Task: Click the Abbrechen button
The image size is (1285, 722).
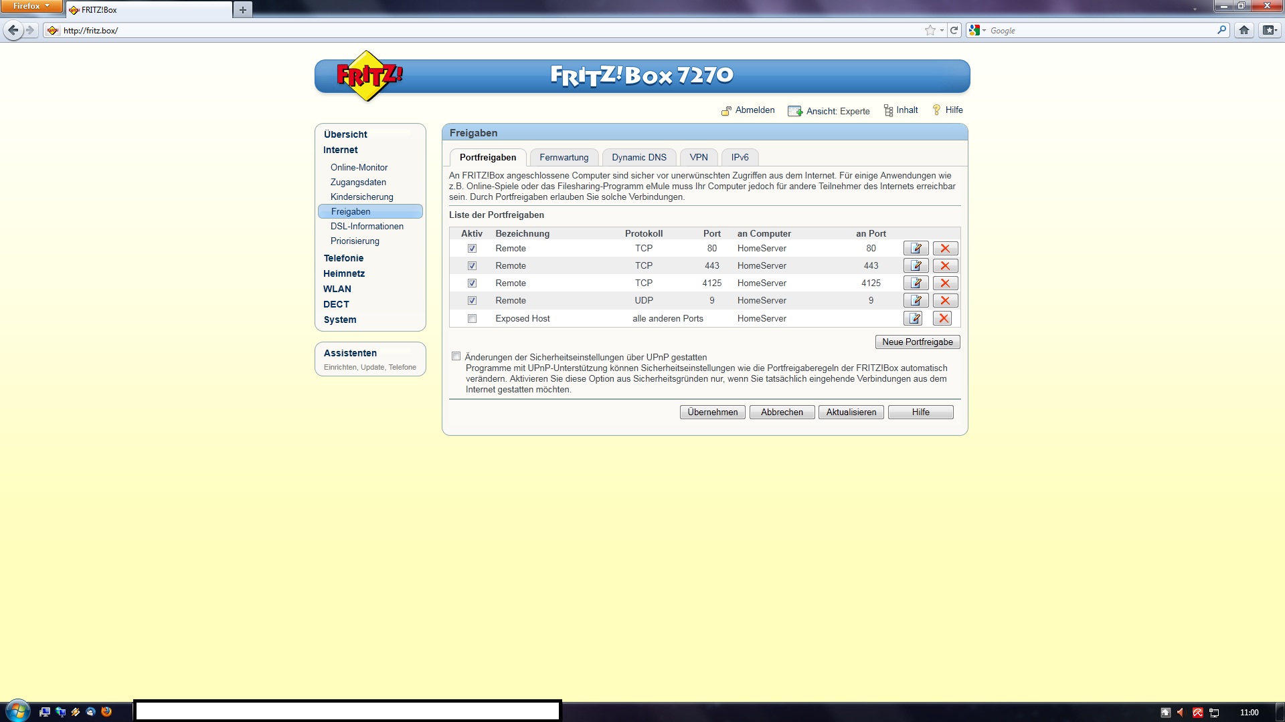Action: 782,412
